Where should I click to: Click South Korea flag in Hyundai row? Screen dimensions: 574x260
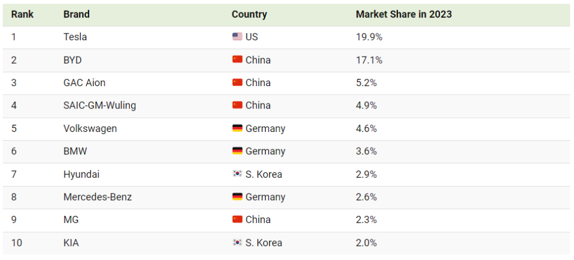pyautogui.click(x=237, y=174)
